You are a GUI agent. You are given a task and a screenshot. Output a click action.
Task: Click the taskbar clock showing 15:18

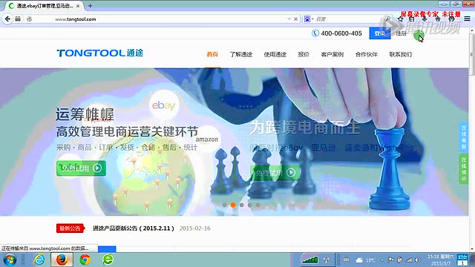click(x=440, y=260)
